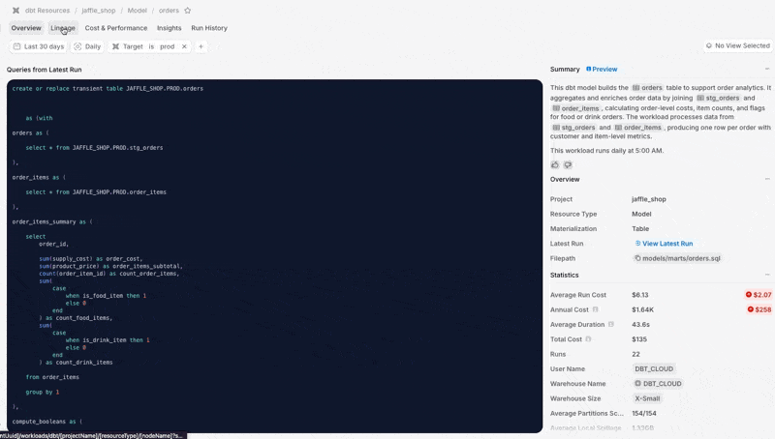The width and height of the screenshot is (775, 439).
Task: Click the Target is prod filter chip
Action: pos(148,46)
